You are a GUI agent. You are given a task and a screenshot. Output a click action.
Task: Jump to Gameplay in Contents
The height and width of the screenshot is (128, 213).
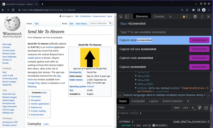(36, 96)
